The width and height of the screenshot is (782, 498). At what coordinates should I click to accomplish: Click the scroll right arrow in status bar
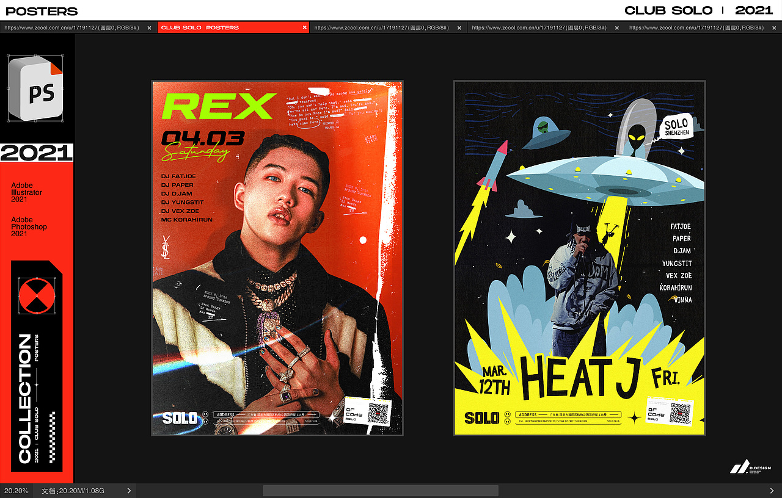772,491
